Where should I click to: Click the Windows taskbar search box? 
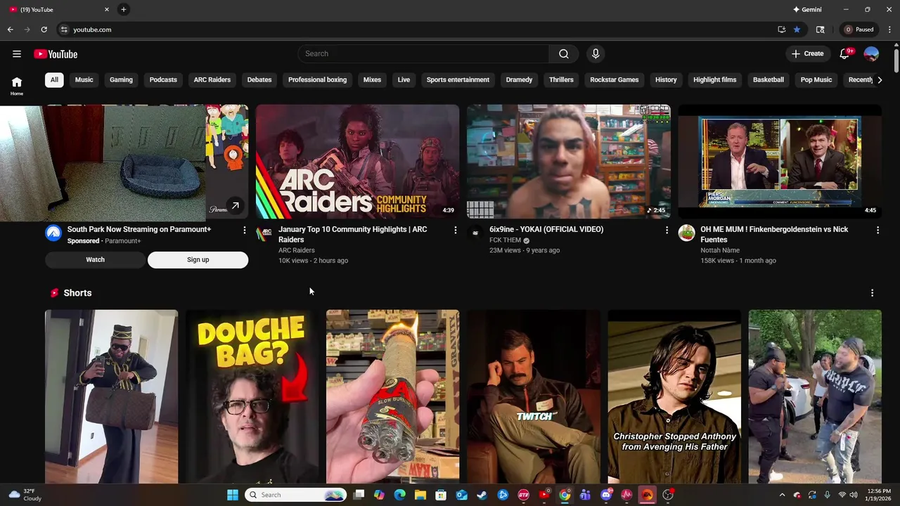pyautogui.click(x=295, y=495)
